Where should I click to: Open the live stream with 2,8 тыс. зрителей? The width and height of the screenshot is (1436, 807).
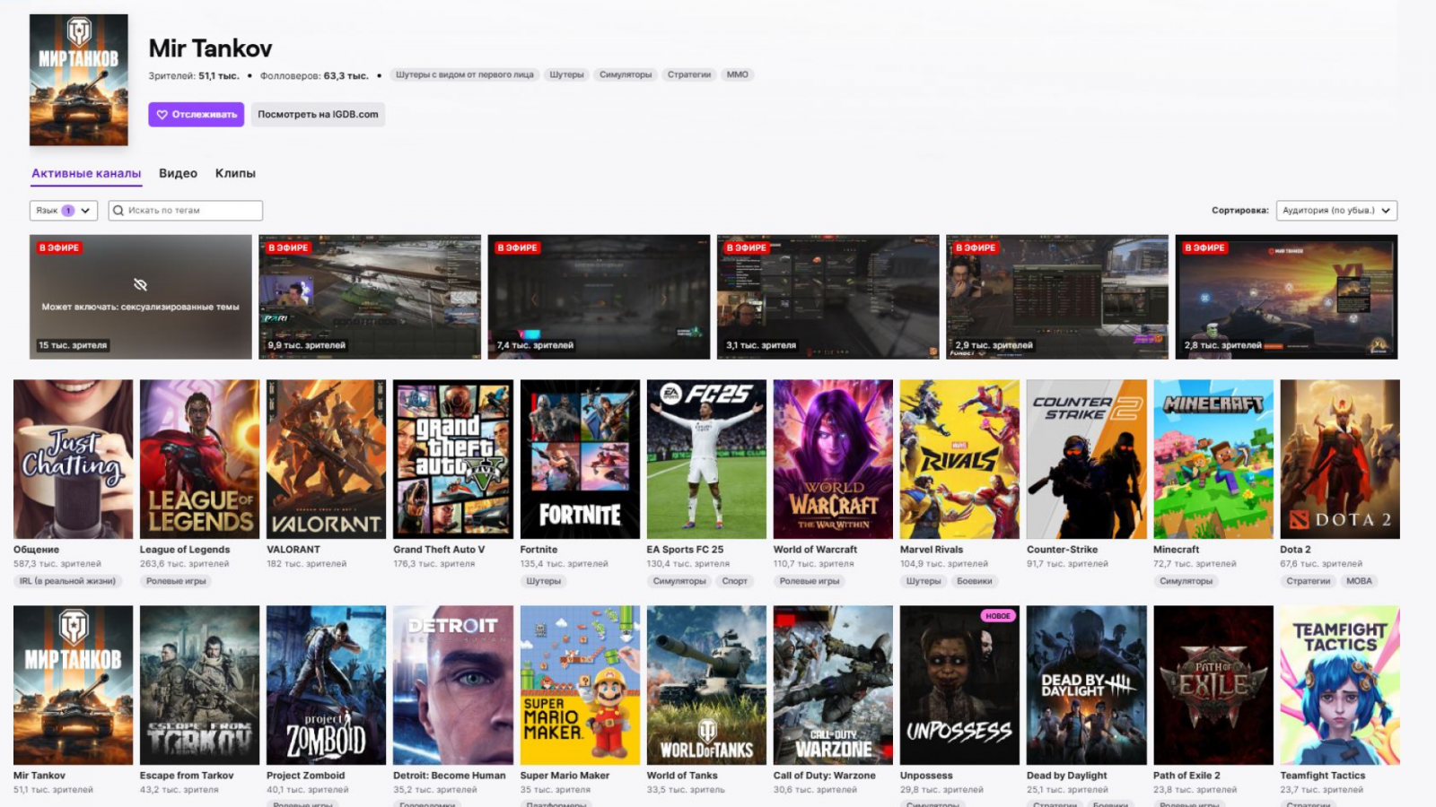(1286, 297)
